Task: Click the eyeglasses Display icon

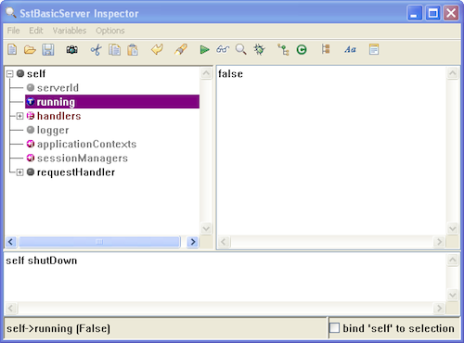Action: click(223, 49)
